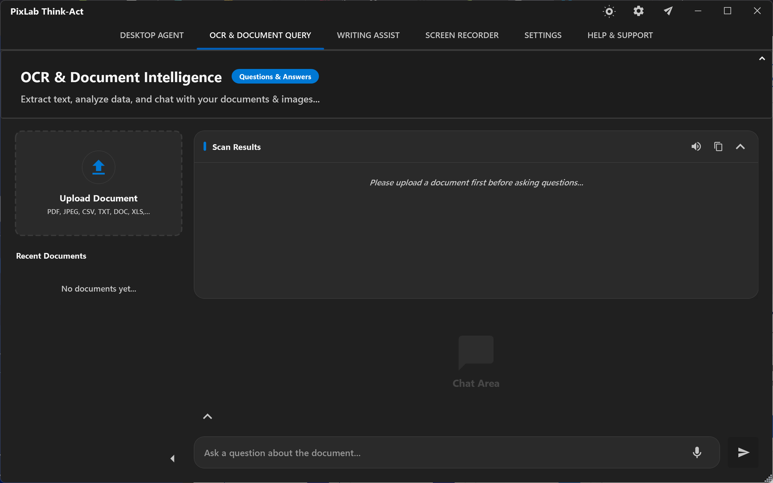
Task: Copy scan results with the copy icon
Action: pyautogui.click(x=718, y=147)
